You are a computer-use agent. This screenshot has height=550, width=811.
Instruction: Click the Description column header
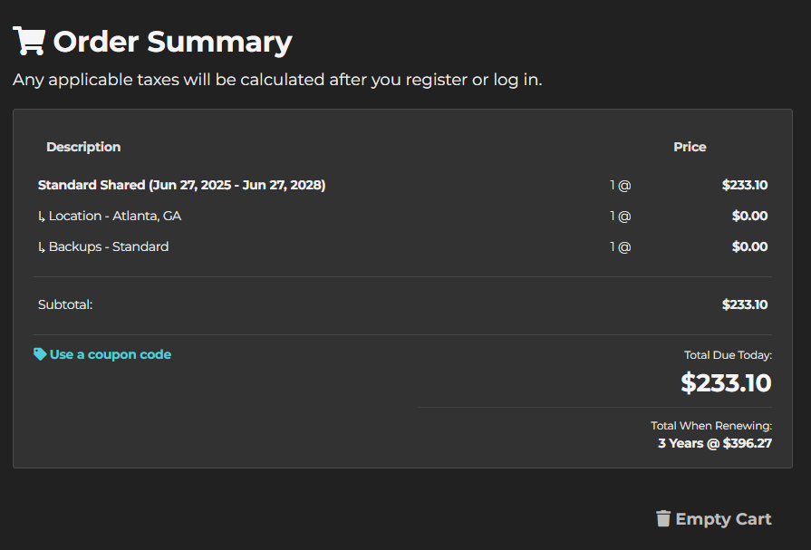click(x=83, y=147)
